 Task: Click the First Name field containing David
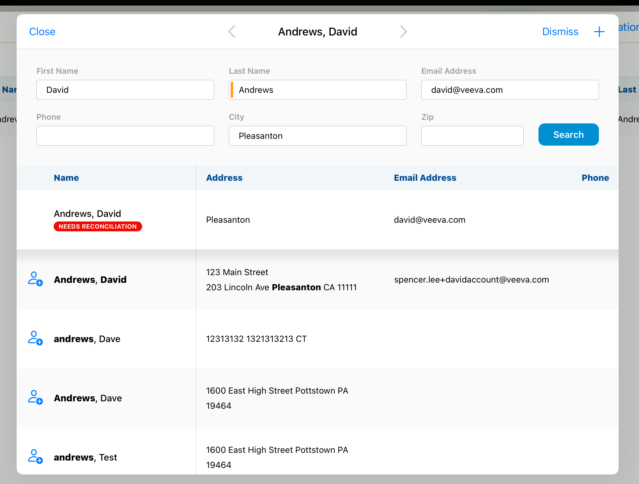point(125,90)
